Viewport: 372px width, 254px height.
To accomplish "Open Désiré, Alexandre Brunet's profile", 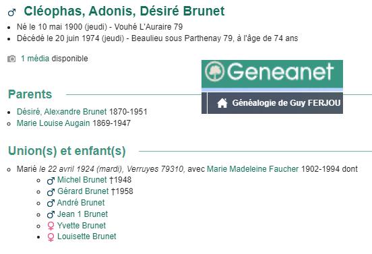I will pyautogui.click(x=62, y=112).
